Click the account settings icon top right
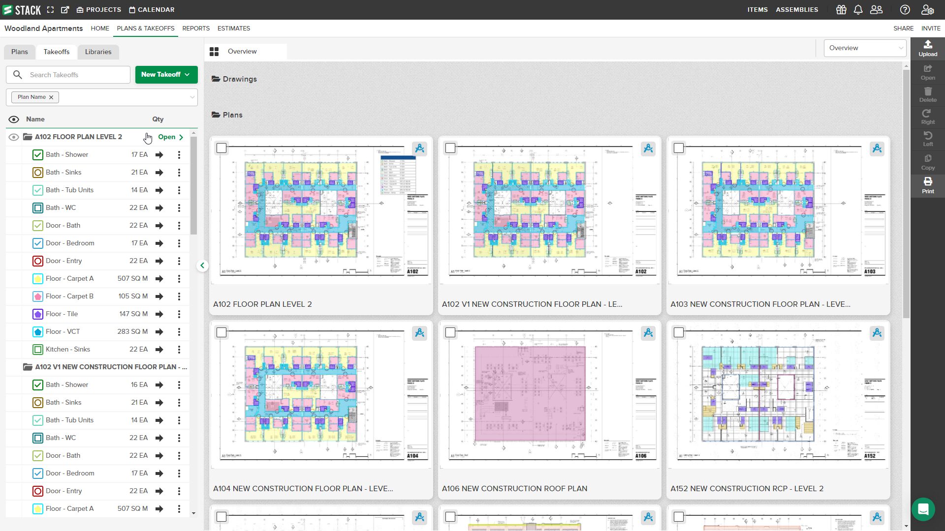Viewport: 945px width, 531px height. tap(927, 9)
